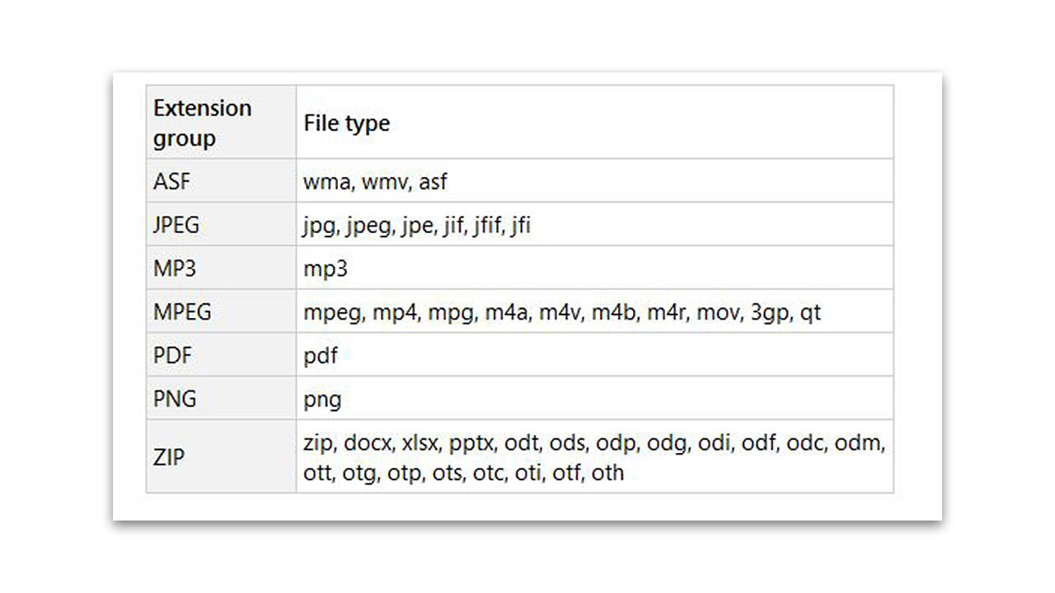
Task: Click the "File type" column header
Action: tap(594, 122)
